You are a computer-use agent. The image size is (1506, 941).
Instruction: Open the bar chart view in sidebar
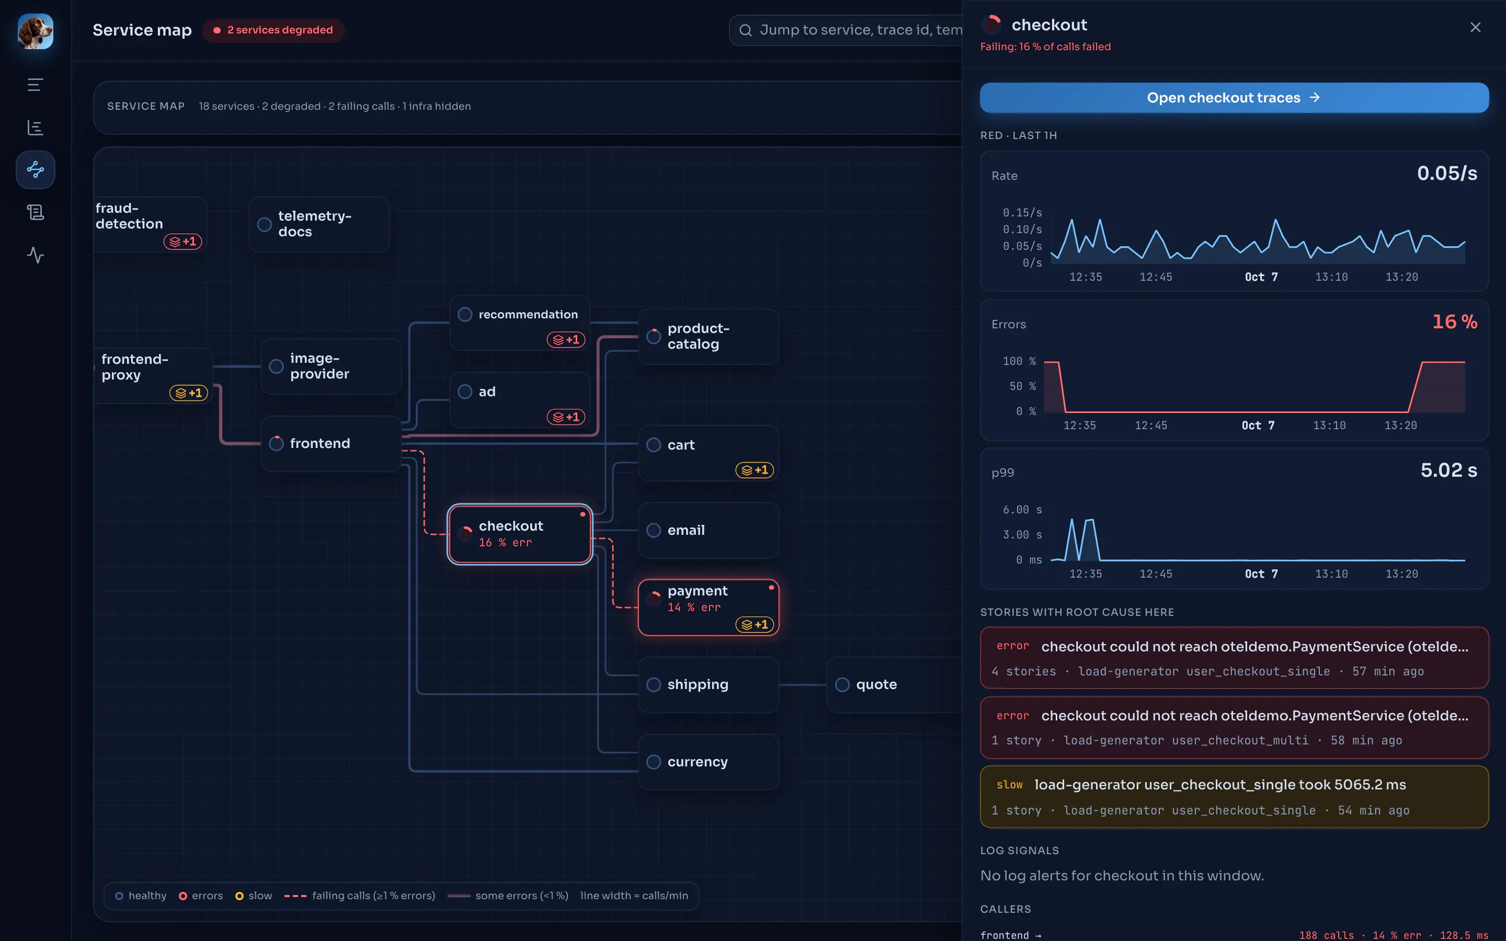coord(36,128)
